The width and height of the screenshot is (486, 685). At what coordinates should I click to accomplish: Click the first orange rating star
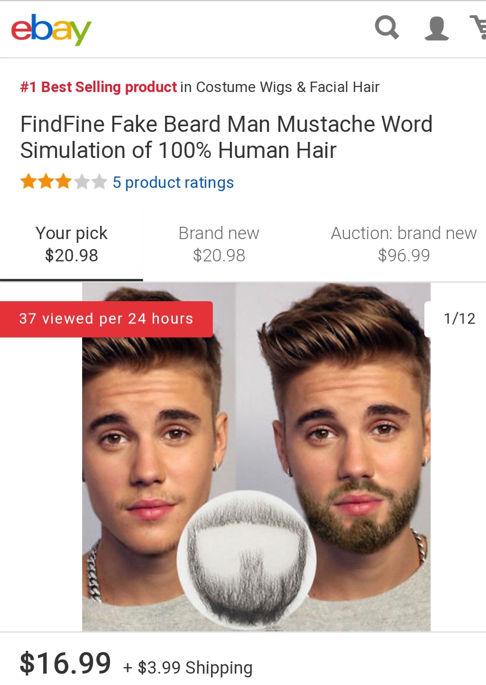28,182
